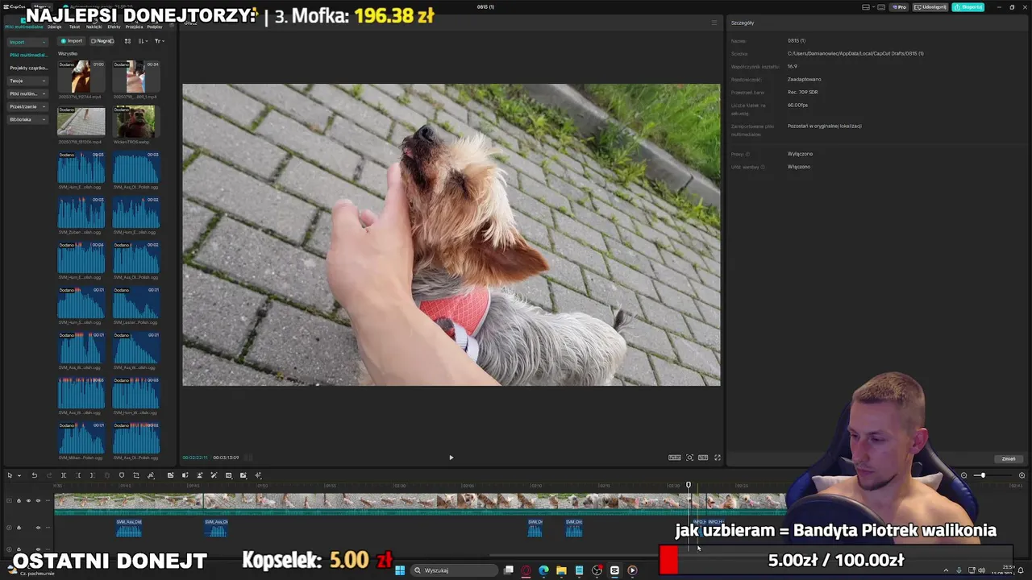The width and height of the screenshot is (1032, 580).
Task: Click the trim-left timeline tool
Action: 78,475
